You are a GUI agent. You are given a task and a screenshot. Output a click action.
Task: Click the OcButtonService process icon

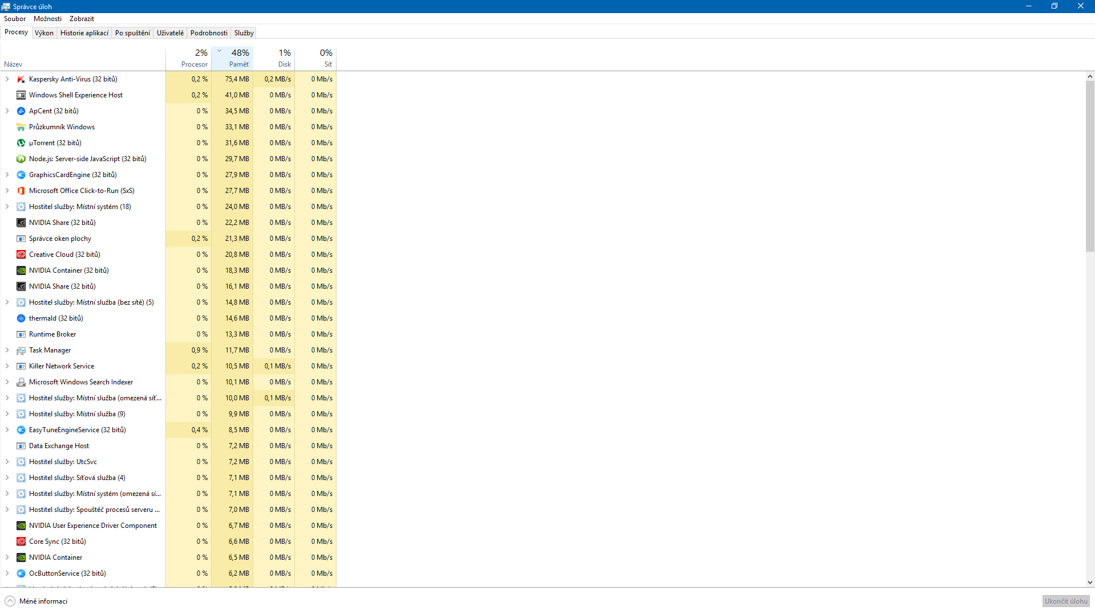click(x=21, y=573)
